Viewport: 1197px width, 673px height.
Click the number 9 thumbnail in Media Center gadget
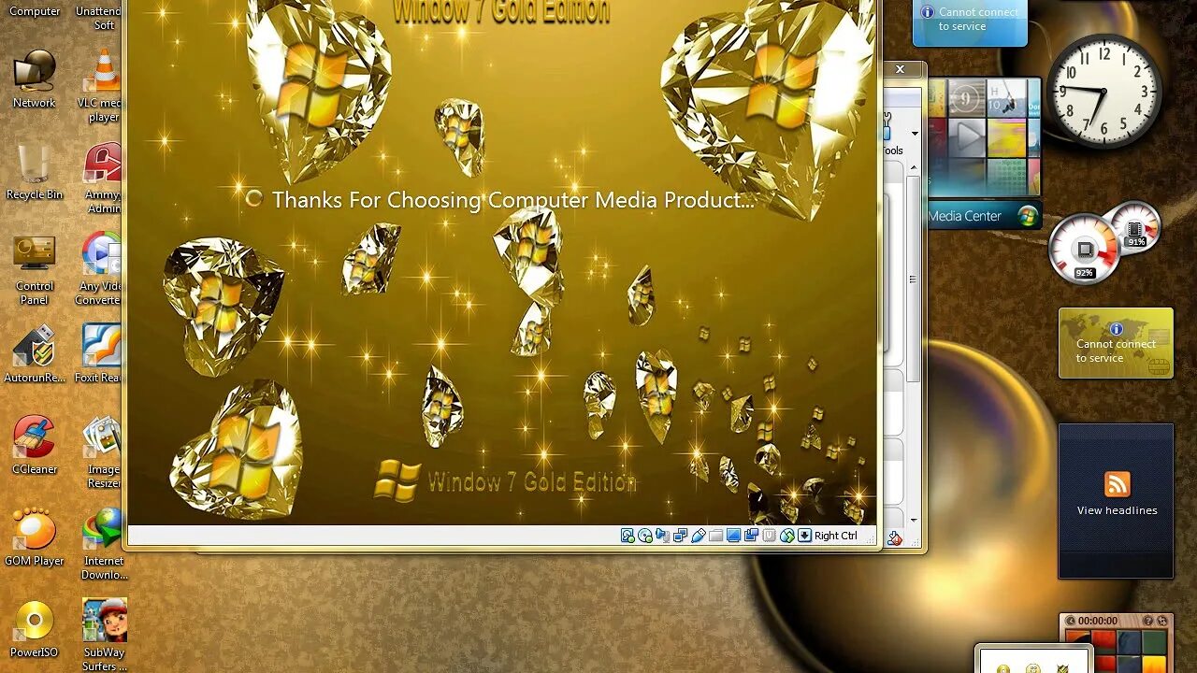(966, 97)
